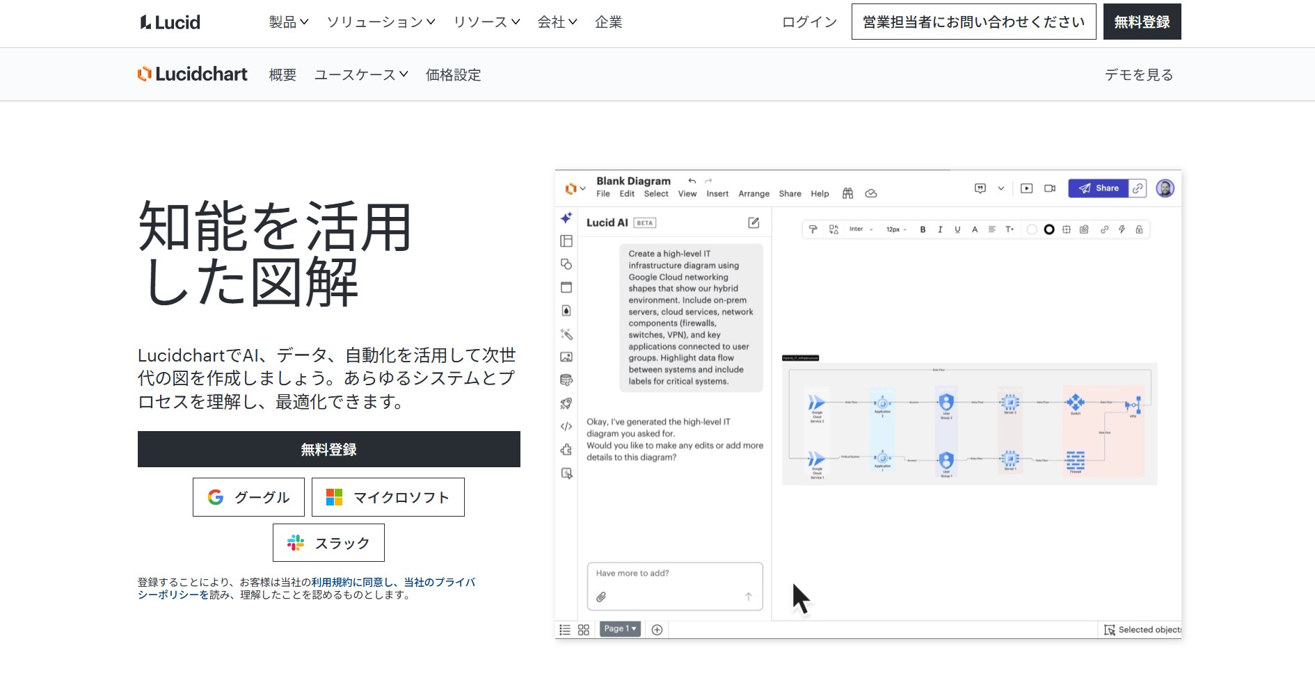Screen dimensions: 1315x680
Task: Open the code embed icon in the sidebar
Action: tap(566, 426)
